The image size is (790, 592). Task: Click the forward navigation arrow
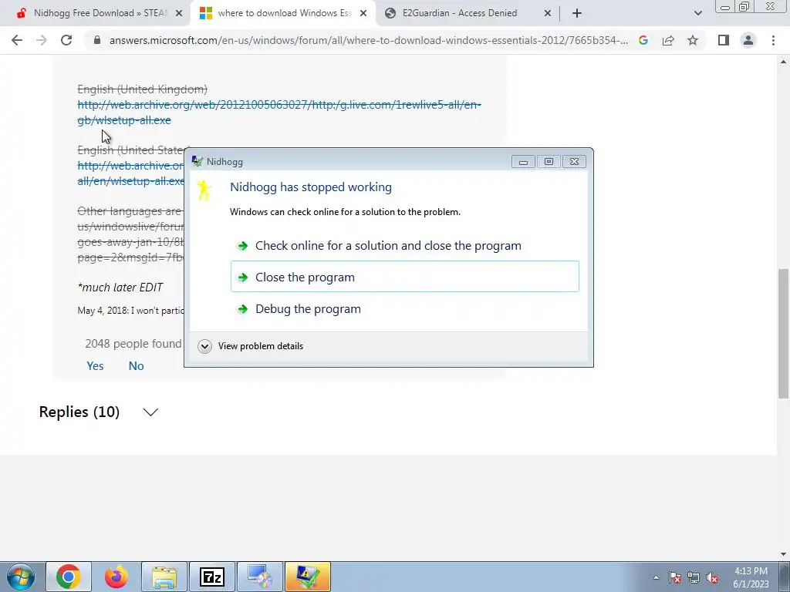(42, 40)
